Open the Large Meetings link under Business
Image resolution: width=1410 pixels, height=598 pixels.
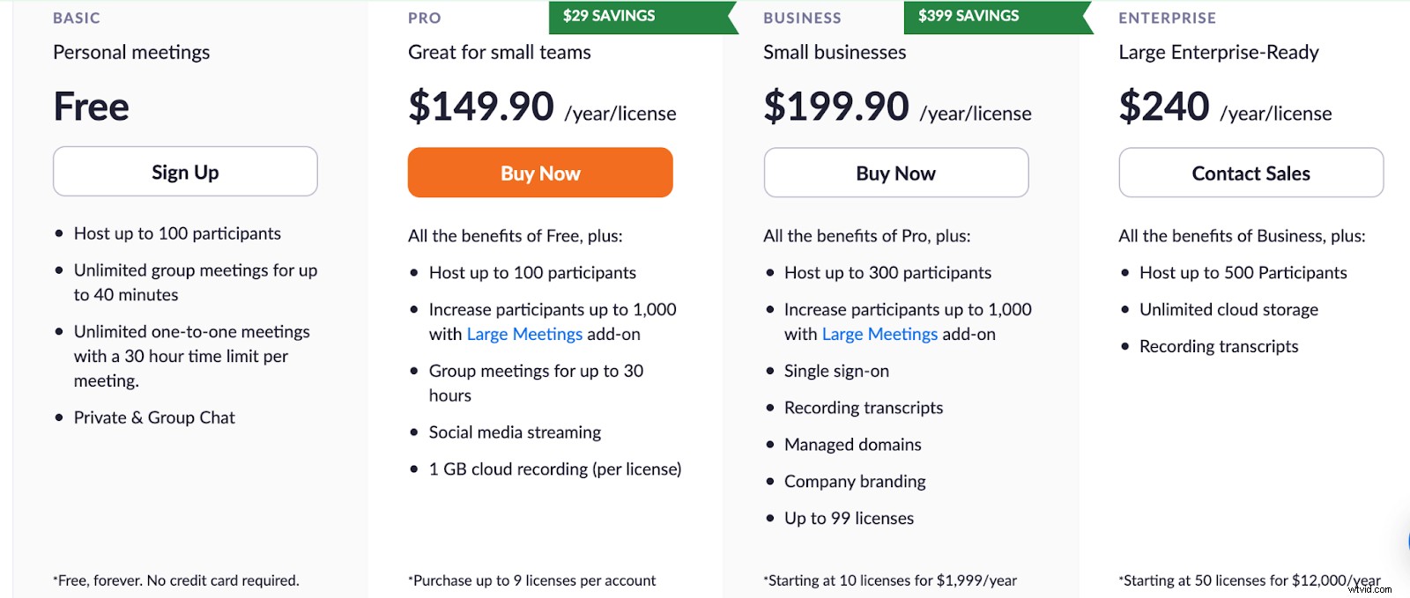point(879,334)
